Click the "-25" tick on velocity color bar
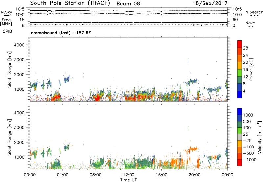The height and width of the screenshot is (182, 263). tap(247, 140)
